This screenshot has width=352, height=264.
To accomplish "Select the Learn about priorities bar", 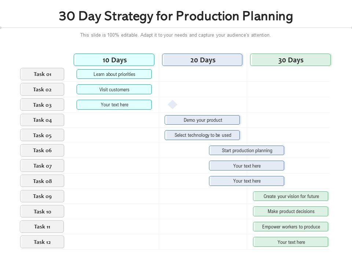I will point(114,74).
